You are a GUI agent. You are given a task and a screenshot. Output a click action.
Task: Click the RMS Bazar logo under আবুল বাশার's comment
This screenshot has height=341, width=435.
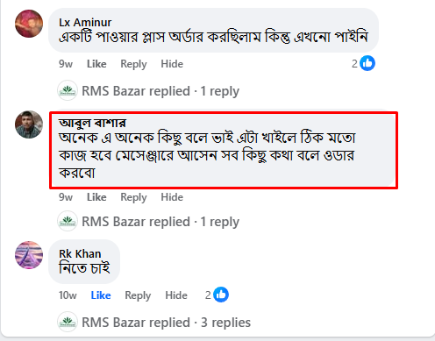pyautogui.click(x=68, y=221)
